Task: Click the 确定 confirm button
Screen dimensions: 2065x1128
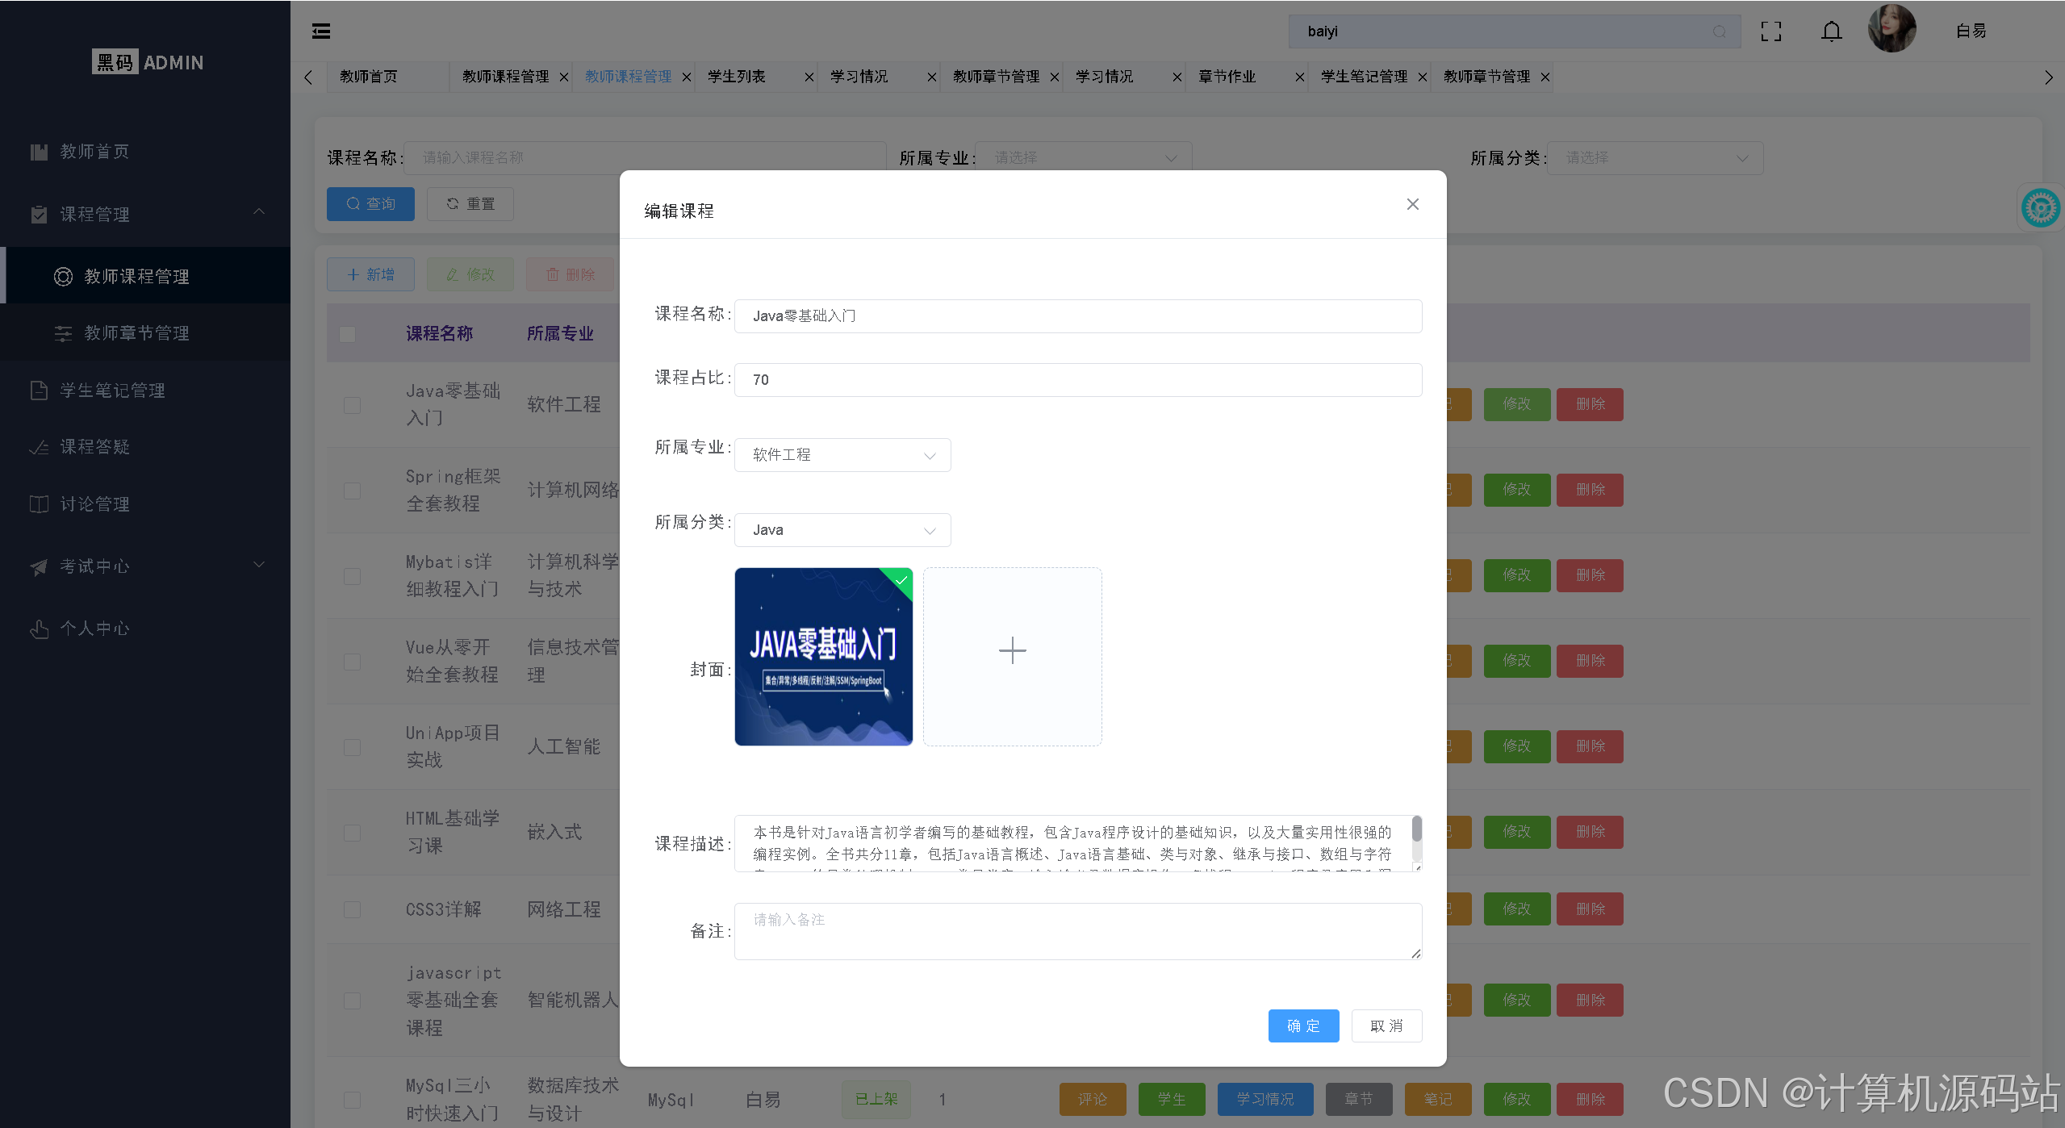Action: [x=1302, y=1026]
